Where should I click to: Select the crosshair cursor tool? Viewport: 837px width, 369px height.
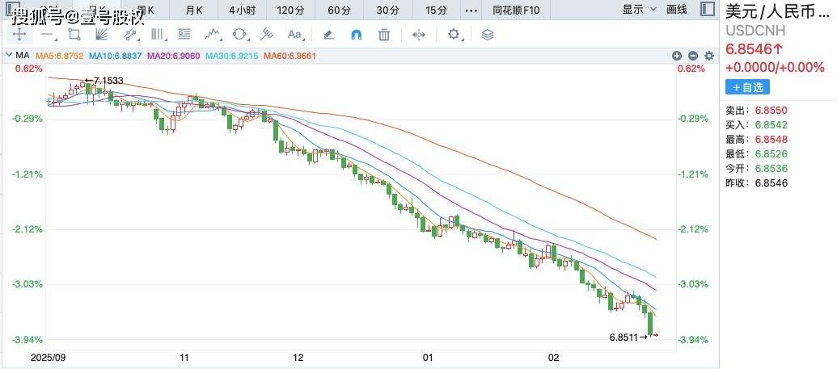pos(17,35)
